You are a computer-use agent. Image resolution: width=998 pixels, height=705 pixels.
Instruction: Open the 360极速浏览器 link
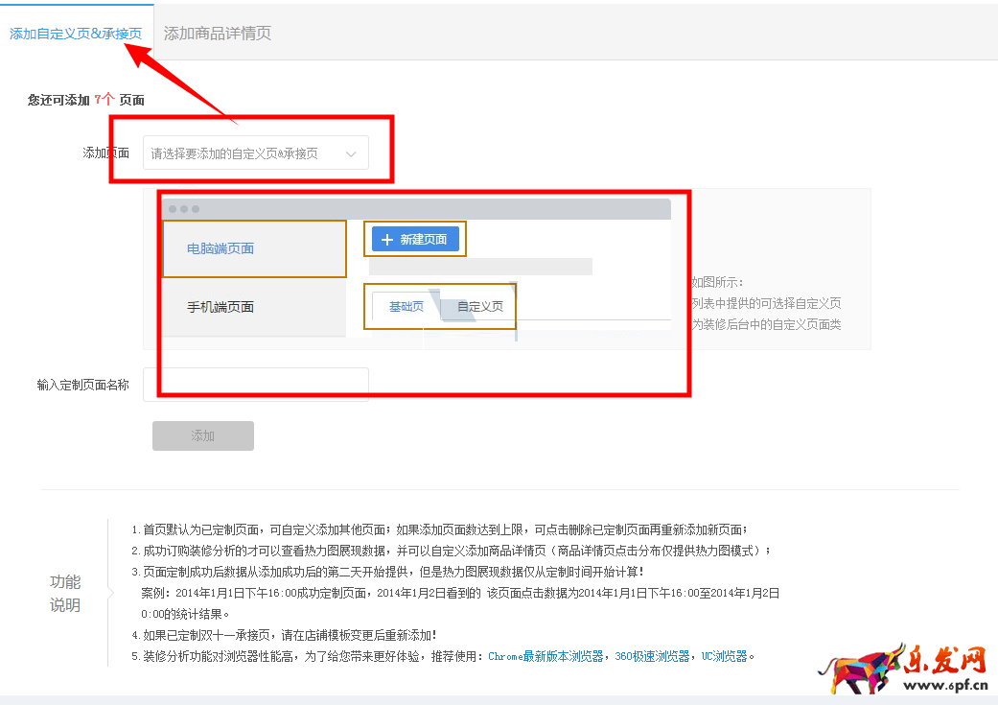[x=652, y=657]
